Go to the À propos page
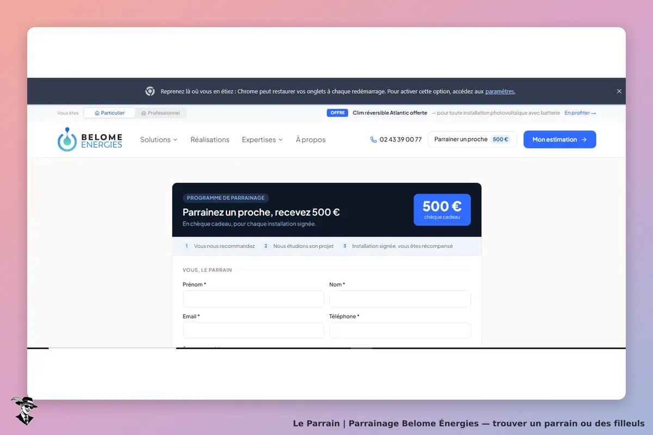The width and height of the screenshot is (653, 435). pyautogui.click(x=311, y=140)
